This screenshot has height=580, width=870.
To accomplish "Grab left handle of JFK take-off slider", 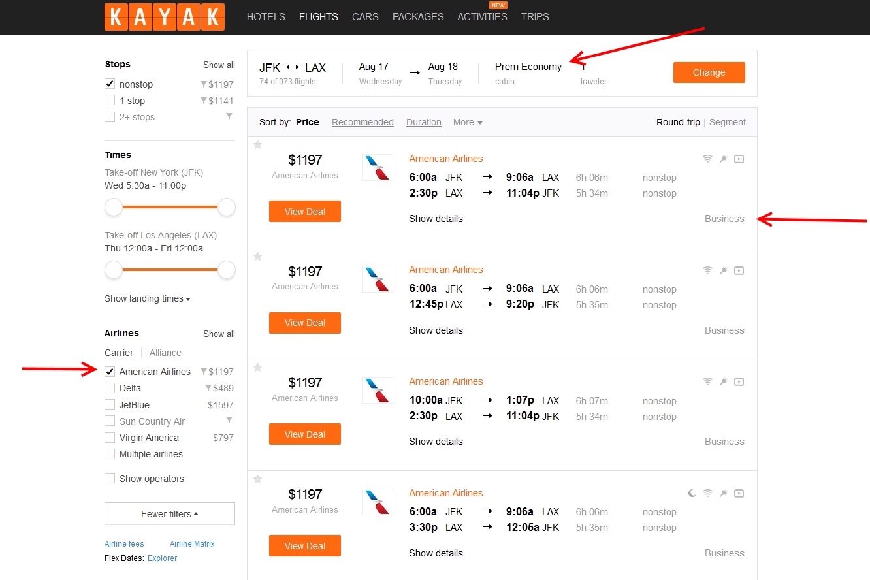I will click(114, 207).
